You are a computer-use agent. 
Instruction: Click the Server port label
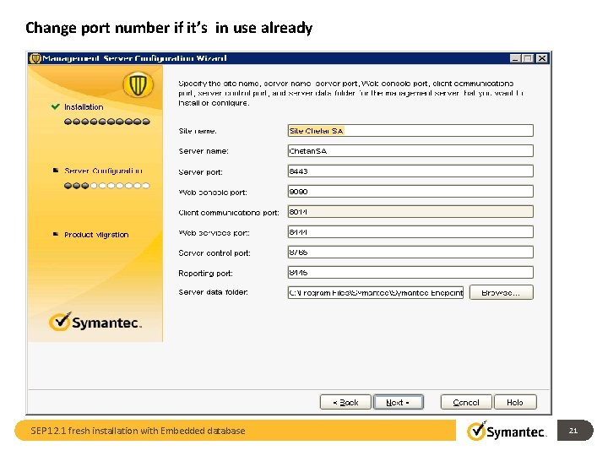coord(200,171)
